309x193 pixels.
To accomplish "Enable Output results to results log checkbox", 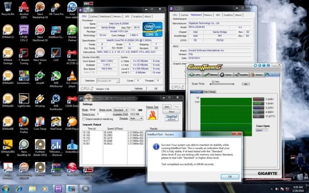I will pyautogui.click(x=84, y=119).
